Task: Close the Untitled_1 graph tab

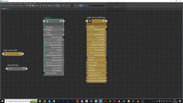Action: coord(8,9)
